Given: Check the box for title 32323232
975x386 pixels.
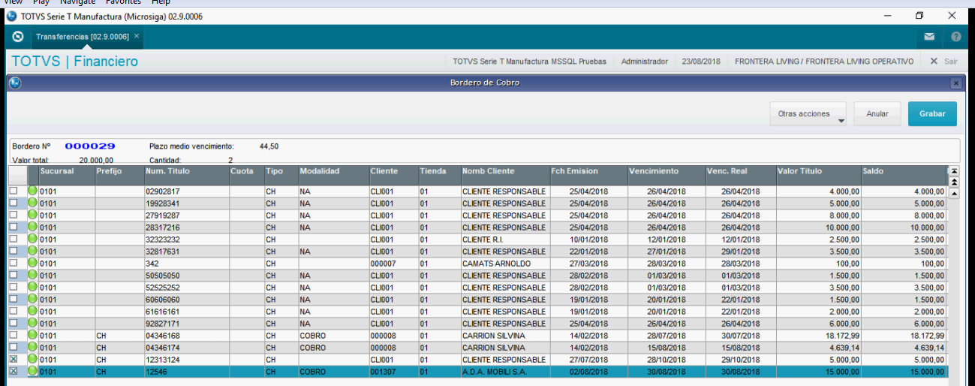Looking at the screenshot, I should click(14, 240).
